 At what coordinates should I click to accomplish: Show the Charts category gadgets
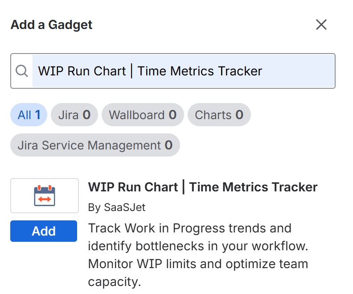click(219, 115)
